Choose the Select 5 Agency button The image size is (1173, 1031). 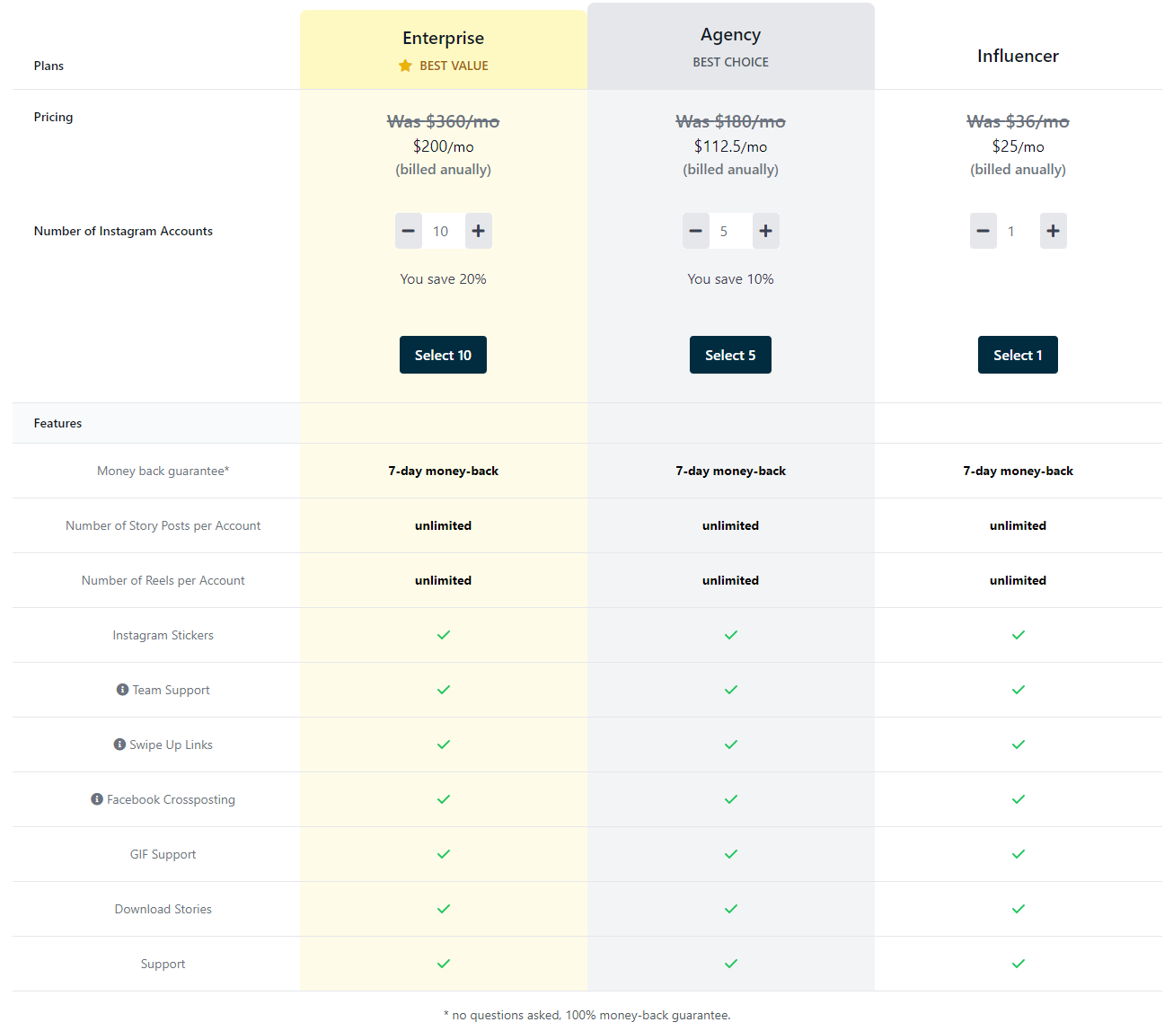(x=730, y=355)
